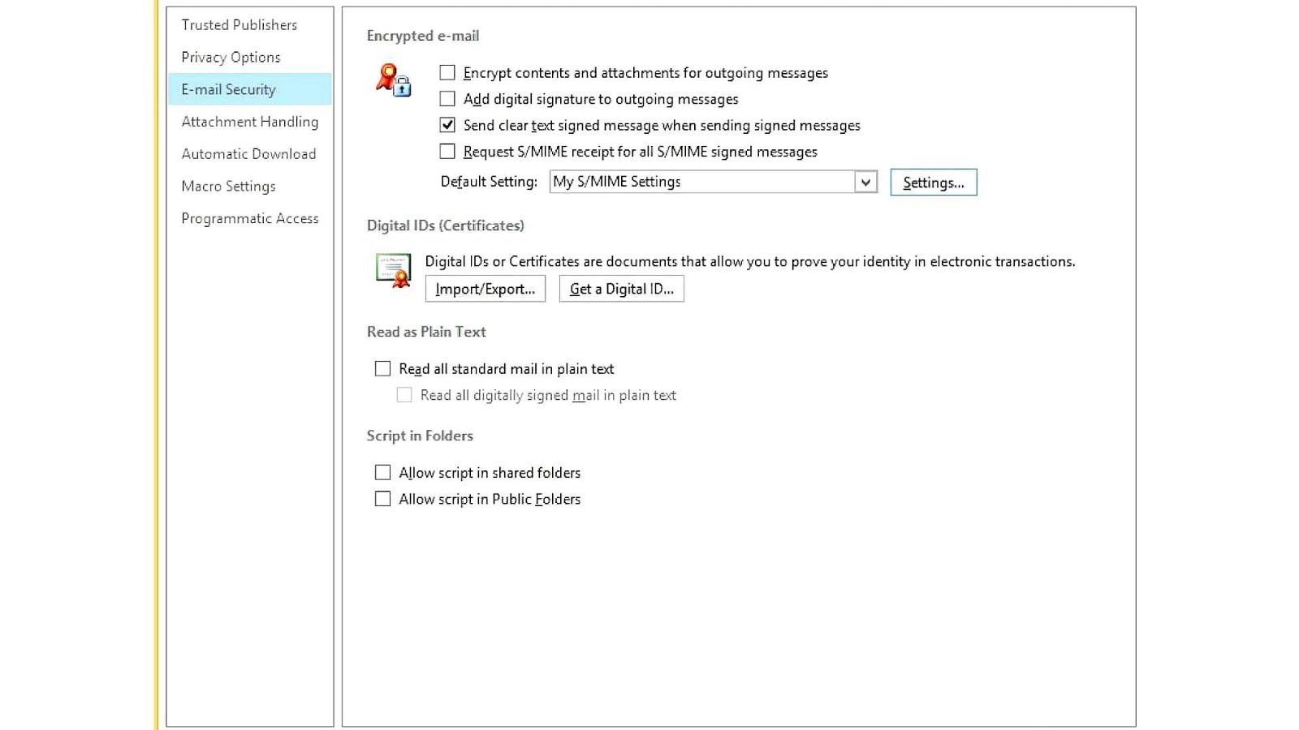
Task: Click the Get a Digital ID button
Action: tap(621, 288)
